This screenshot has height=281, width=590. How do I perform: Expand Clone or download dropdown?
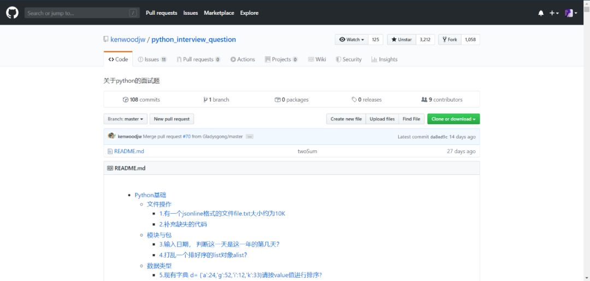click(x=453, y=119)
